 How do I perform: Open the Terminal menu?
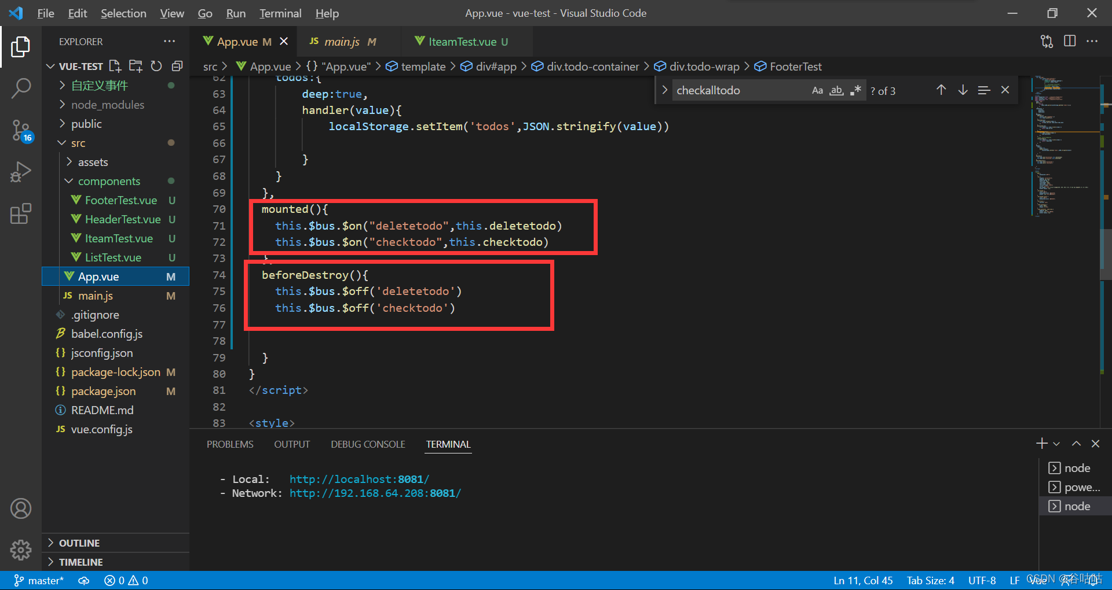pos(280,13)
